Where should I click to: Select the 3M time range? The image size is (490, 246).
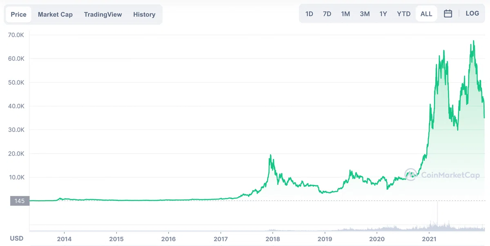tap(365, 14)
